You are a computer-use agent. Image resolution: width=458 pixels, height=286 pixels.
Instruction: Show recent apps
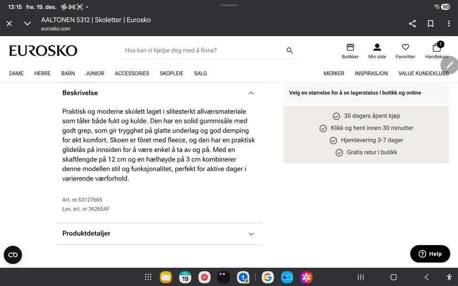click(361, 277)
